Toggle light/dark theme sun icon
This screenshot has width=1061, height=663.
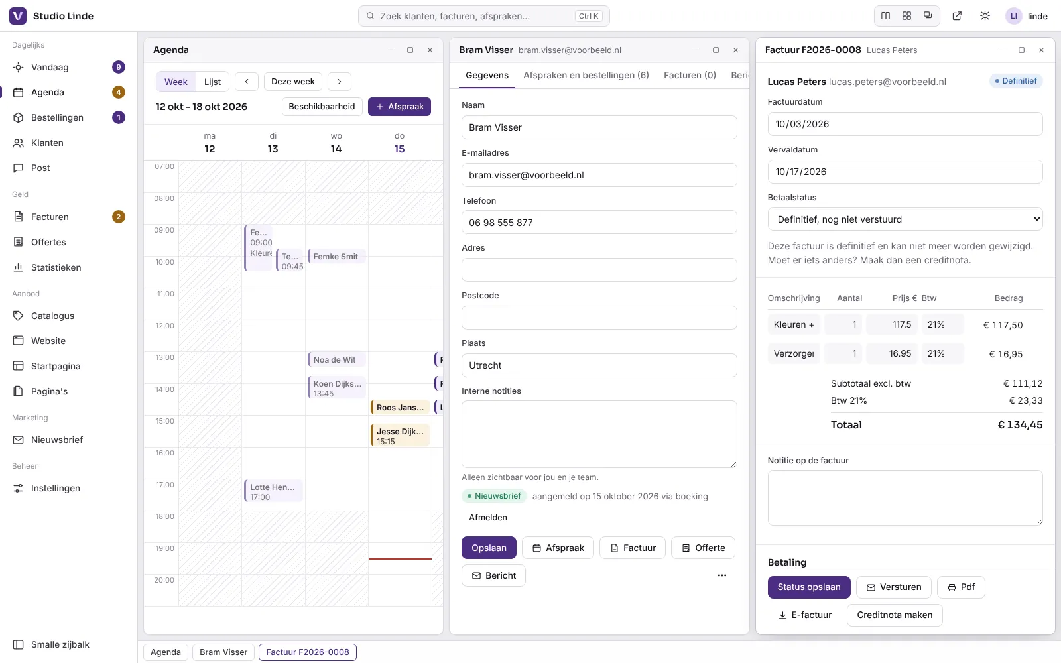pos(985,16)
